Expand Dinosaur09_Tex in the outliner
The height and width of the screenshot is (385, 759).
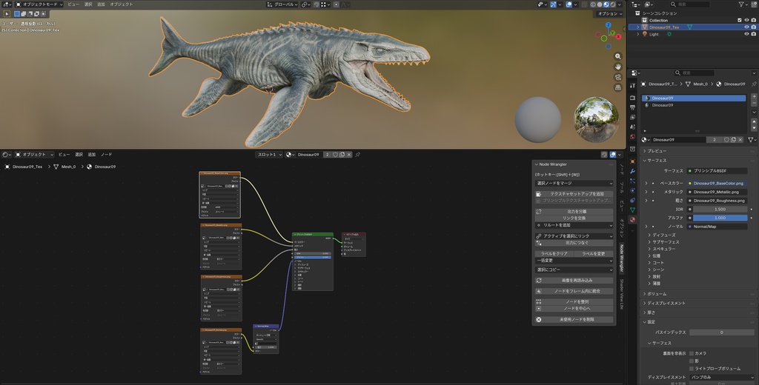click(638, 27)
